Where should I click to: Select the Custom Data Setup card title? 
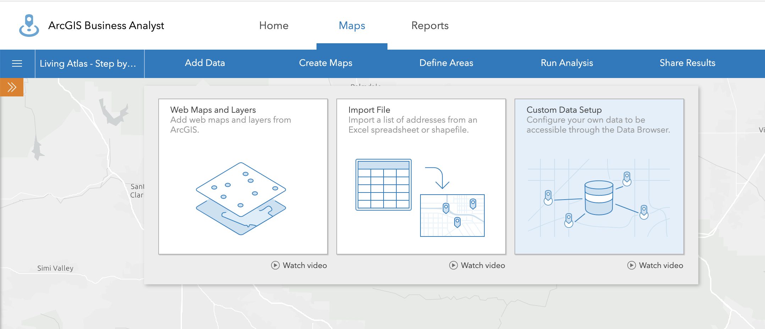coord(564,110)
